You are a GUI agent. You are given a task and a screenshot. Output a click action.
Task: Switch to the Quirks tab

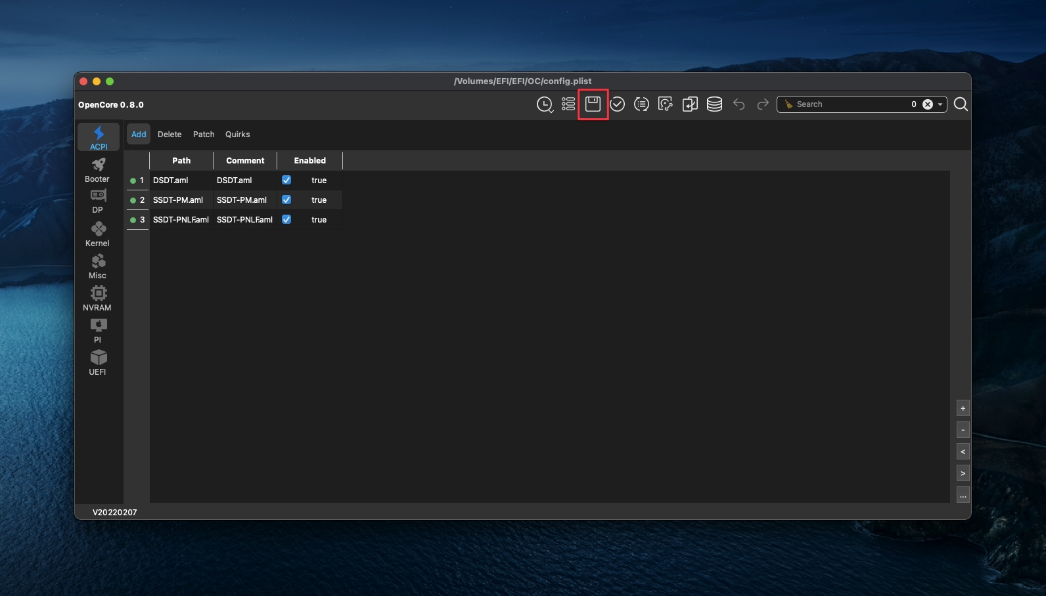click(x=237, y=135)
